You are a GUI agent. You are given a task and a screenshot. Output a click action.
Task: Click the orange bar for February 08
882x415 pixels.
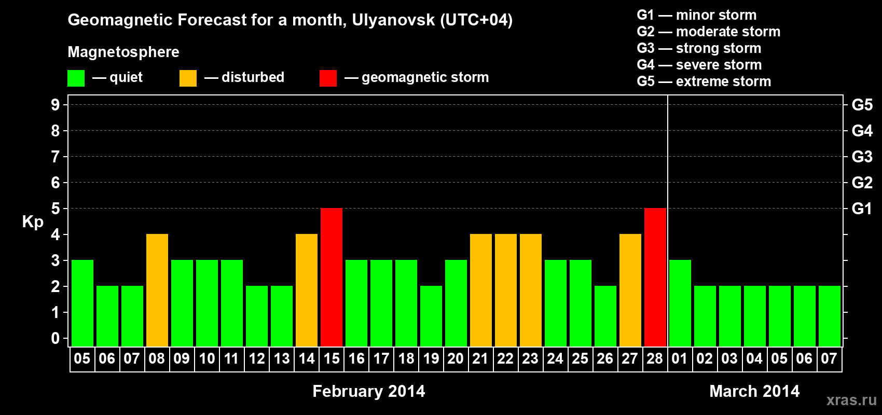(x=157, y=290)
